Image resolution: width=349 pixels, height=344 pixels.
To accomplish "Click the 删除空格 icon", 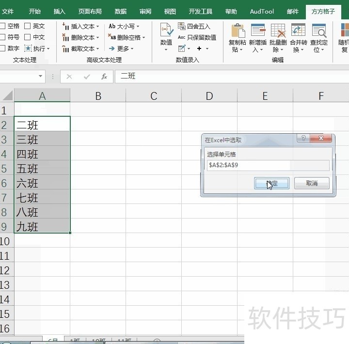I will pos(112,37).
